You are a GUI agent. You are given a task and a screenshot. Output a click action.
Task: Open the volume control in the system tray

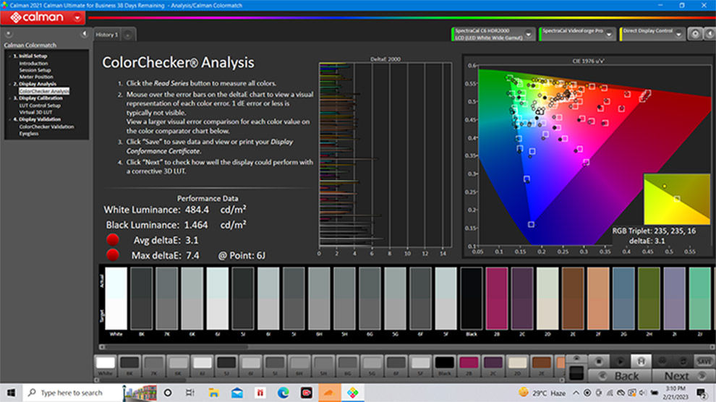point(643,393)
